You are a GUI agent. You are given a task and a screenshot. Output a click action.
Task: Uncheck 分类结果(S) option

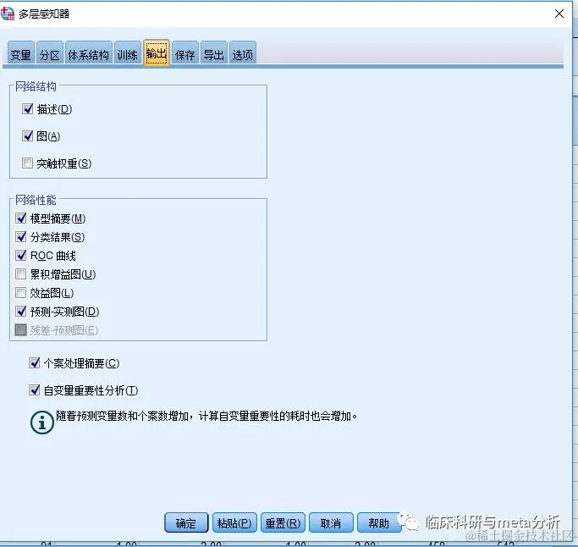pos(21,236)
